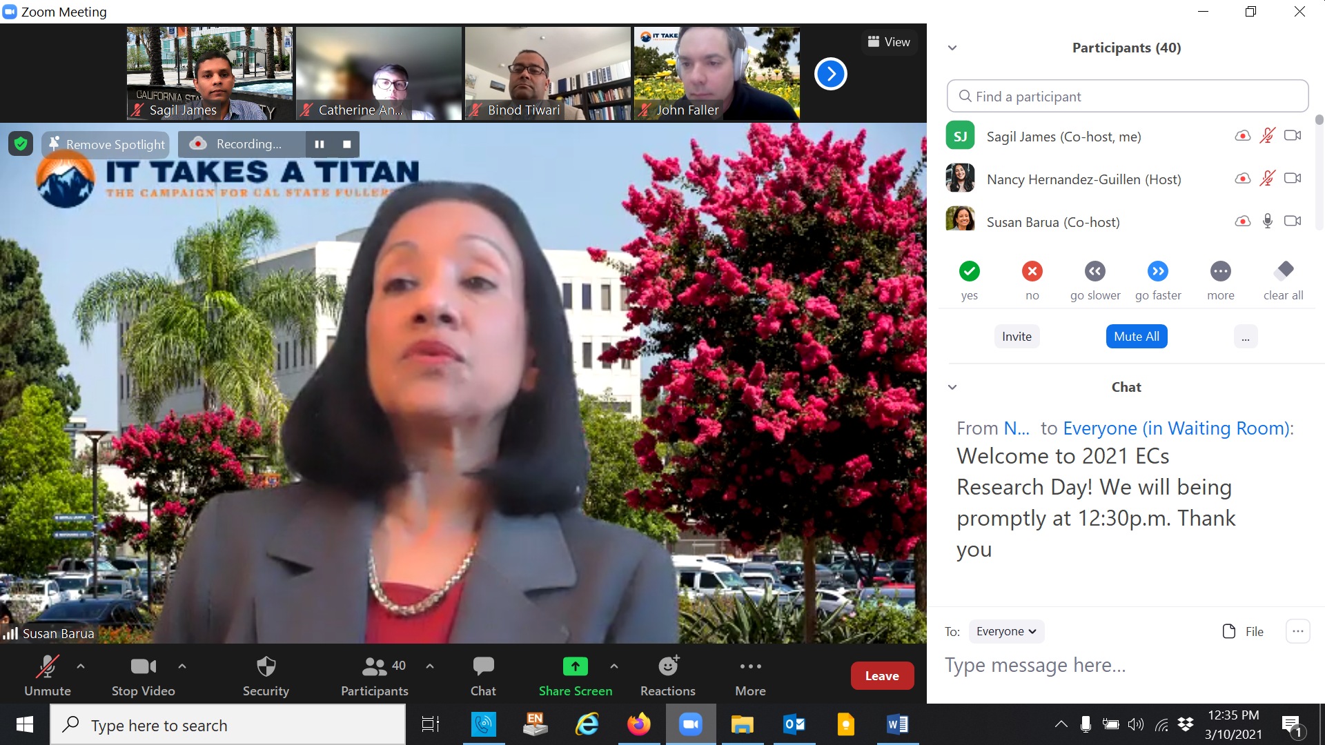The width and height of the screenshot is (1325, 745).
Task: Click the Type message here field
Action: 1126,666
